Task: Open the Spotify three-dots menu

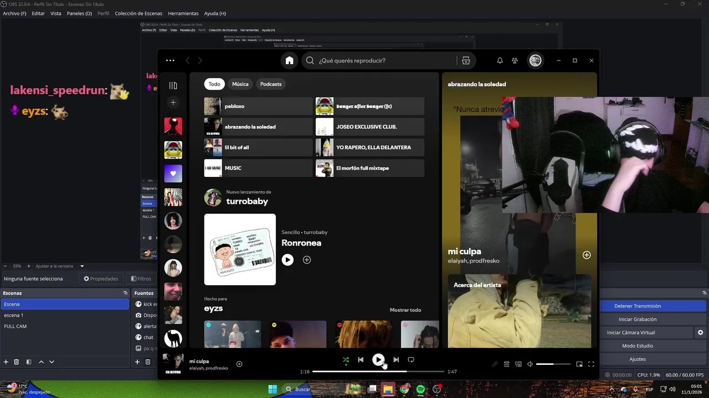Action: [x=170, y=61]
